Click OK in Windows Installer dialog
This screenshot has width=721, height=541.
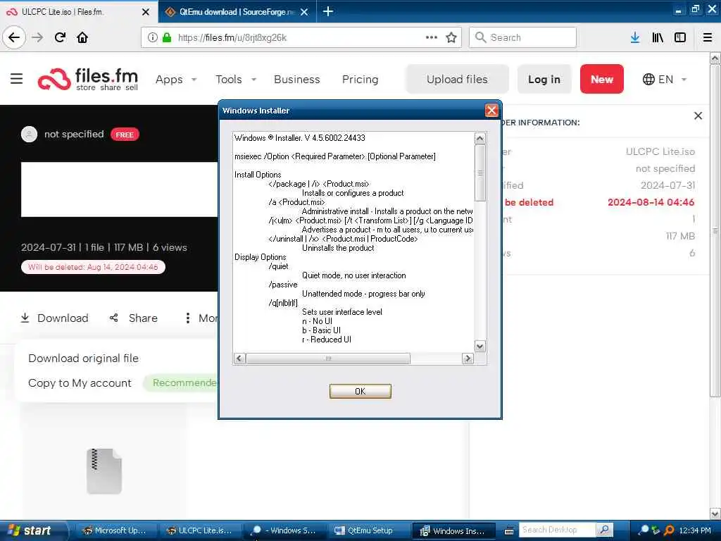coord(360,391)
